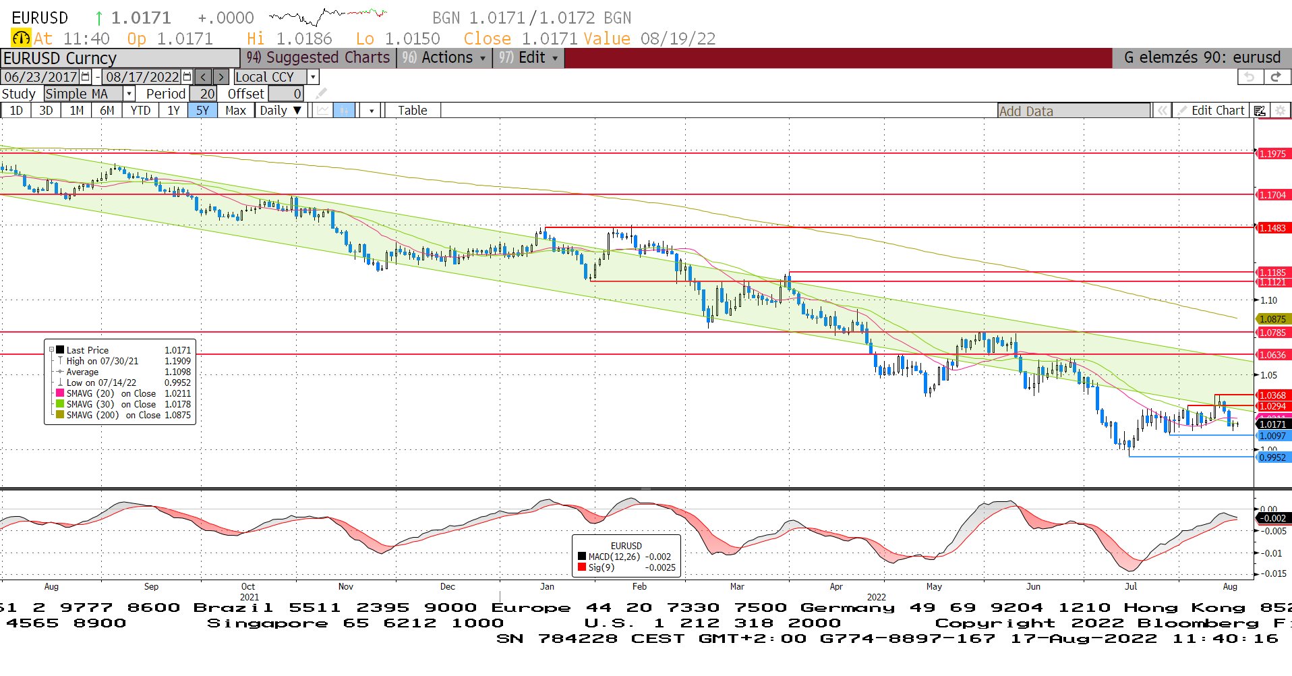
Task: Select the YTD time range
Action: [140, 111]
